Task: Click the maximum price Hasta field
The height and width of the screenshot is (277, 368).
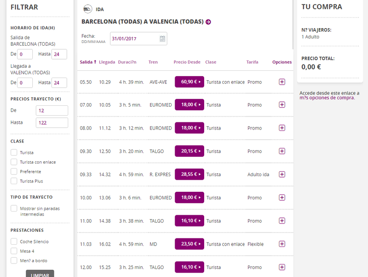Action: pyautogui.click(x=52, y=122)
